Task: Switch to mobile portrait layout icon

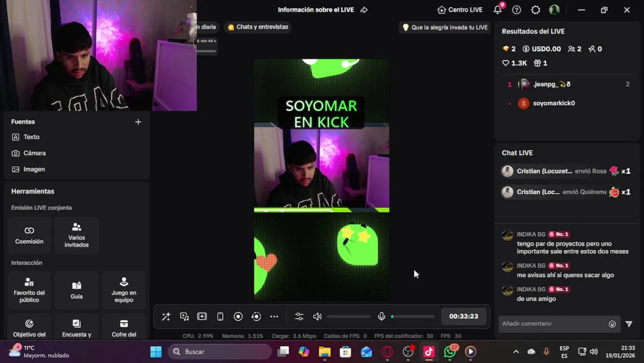Action: point(220,317)
